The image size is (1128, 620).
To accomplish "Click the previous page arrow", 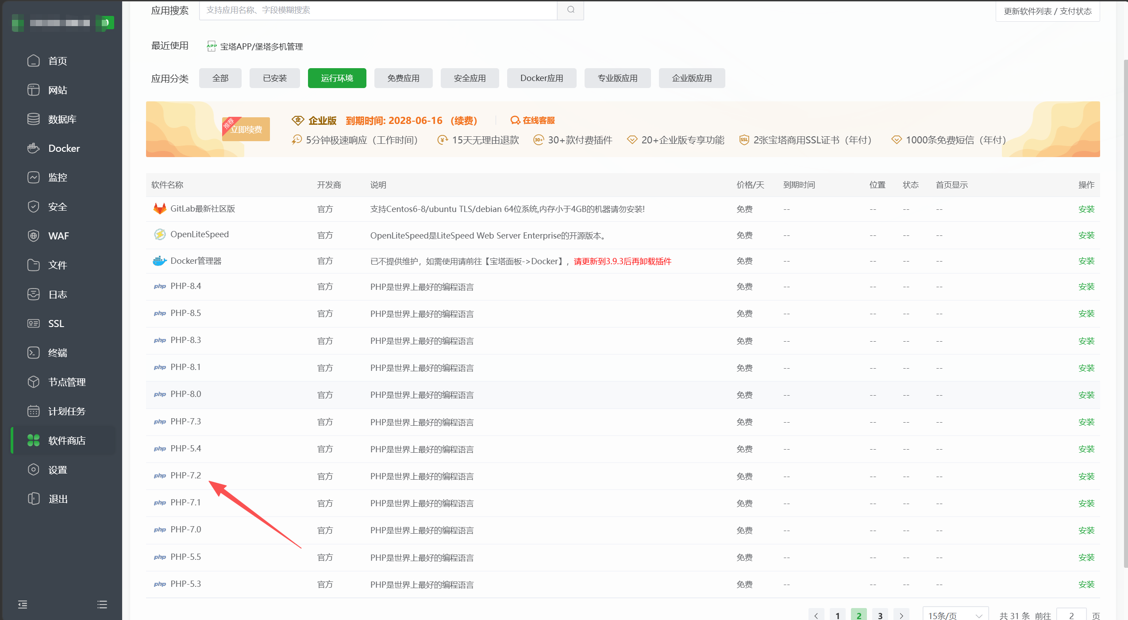I will (x=816, y=615).
